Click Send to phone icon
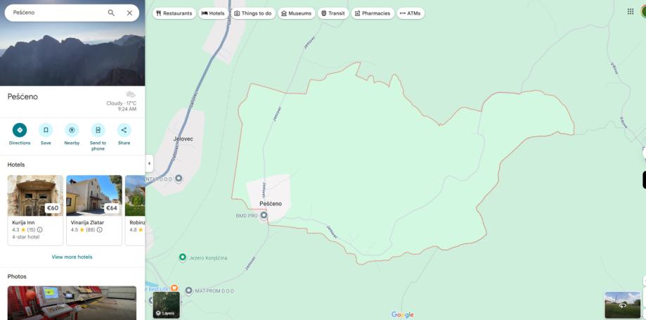This screenshot has width=646, height=320. 98,130
